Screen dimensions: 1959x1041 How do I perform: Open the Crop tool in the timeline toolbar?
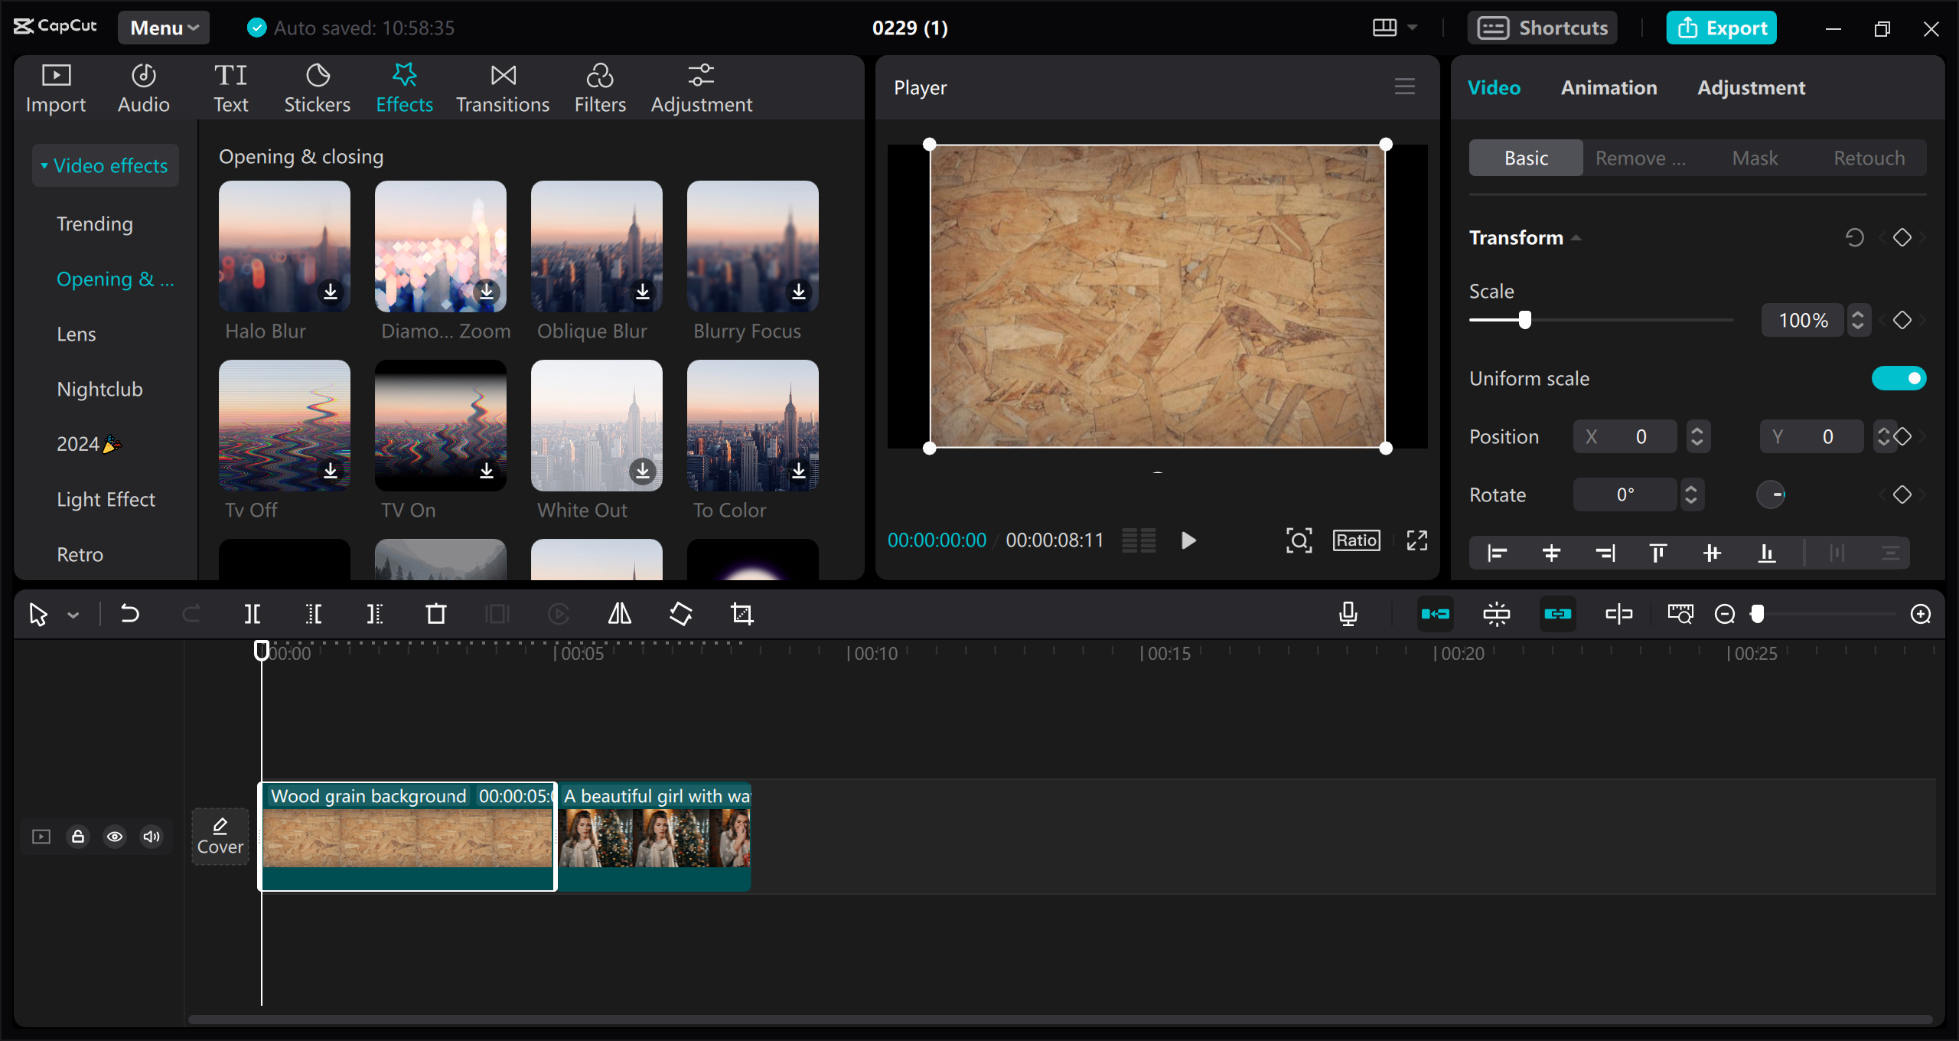point(742,613)
